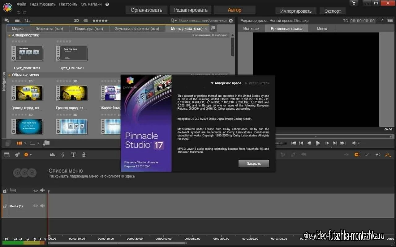The image size is (396, 247).
Task: Open the Help question mark icon
Action: [107, 4]
